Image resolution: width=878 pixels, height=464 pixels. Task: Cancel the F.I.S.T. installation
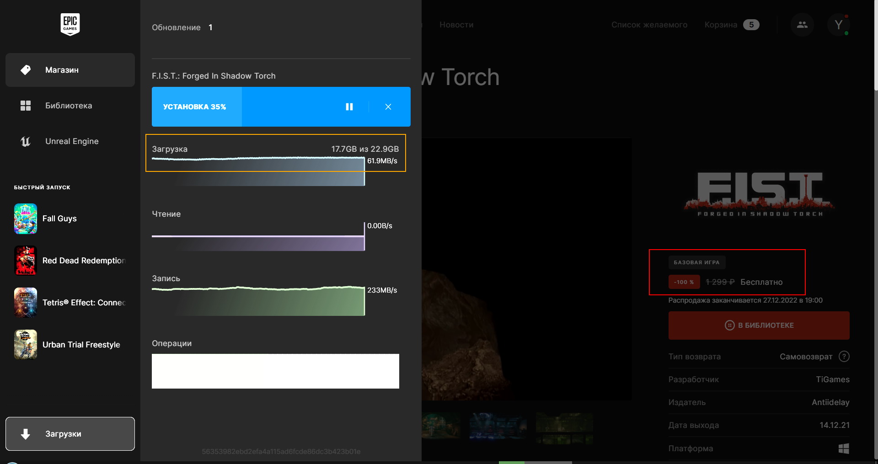388,107
